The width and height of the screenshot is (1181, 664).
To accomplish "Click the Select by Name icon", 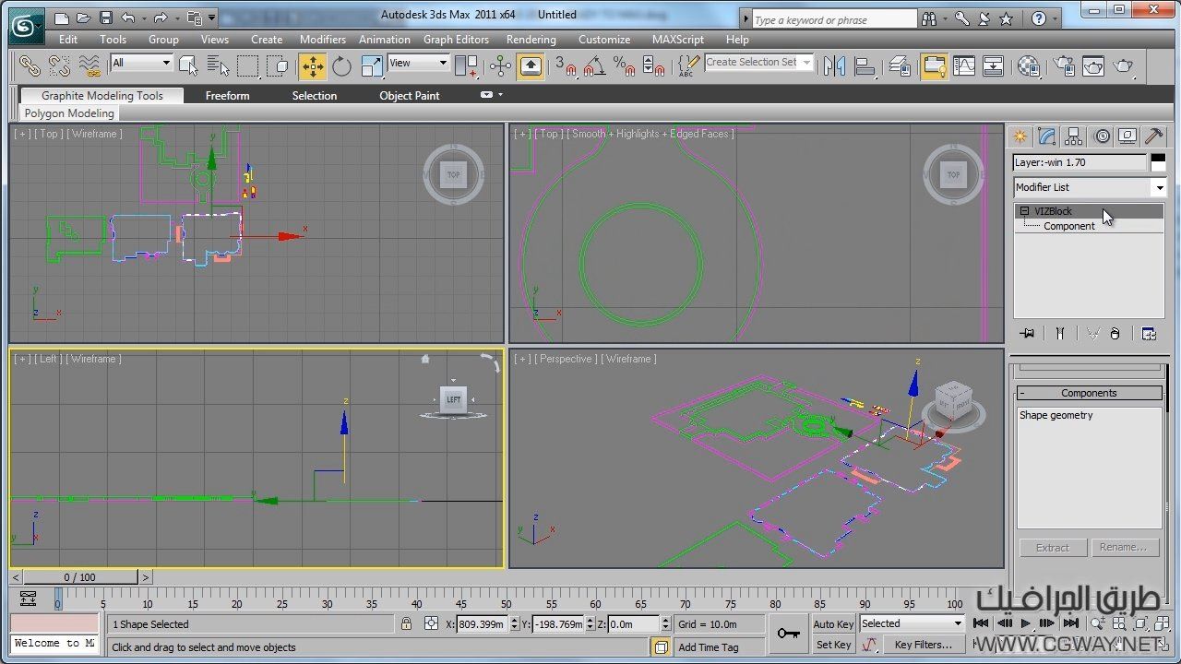I will 218,65.
